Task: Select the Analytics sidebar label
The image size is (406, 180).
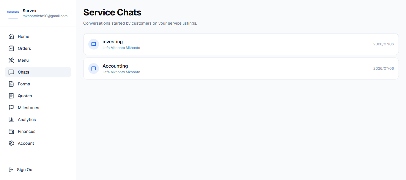Action: pos(27,120)
